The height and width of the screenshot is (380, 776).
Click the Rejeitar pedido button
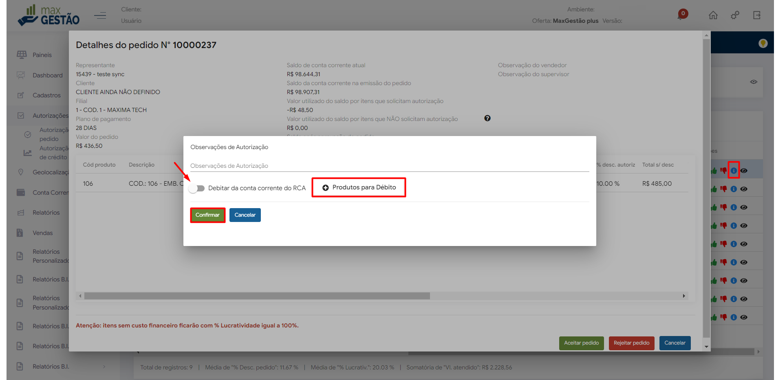631,343
